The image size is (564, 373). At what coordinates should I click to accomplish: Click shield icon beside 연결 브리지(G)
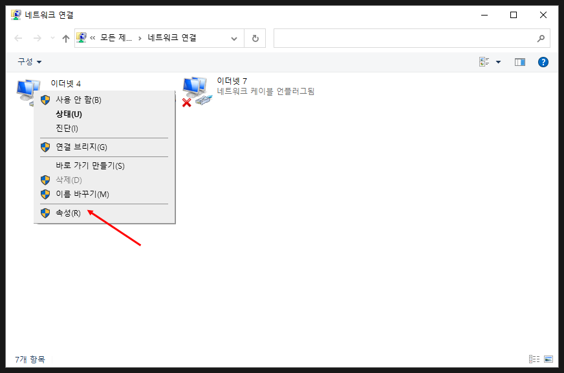click(45, 147)
